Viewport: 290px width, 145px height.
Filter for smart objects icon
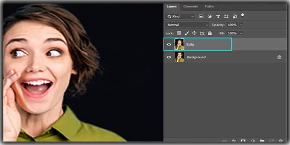(x=235, y=16)
